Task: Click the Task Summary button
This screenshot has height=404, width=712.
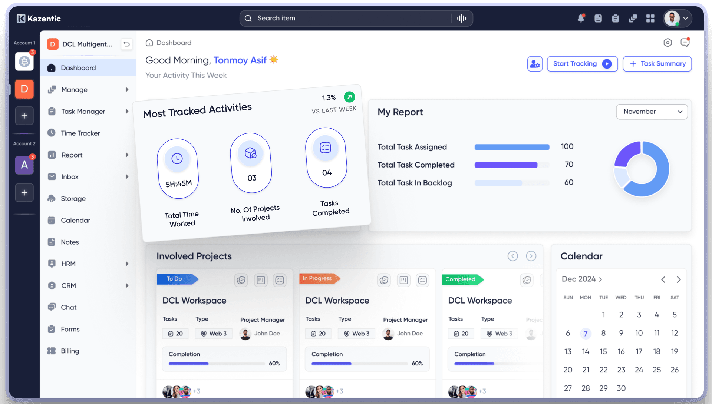Action: click(657, 64)
